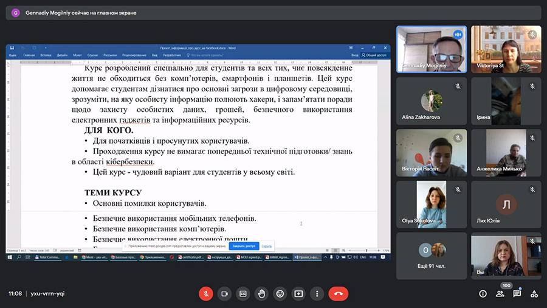Image resolution: width=547 pixels, height=308 pixels.
Task: Open the Вставка tab in shared Word
Action: [x=46, y=55]
